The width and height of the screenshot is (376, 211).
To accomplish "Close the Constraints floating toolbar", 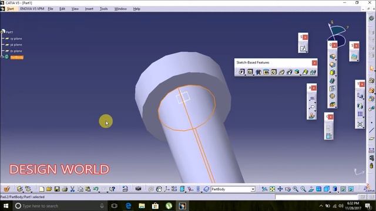I will [x=331, y=117].
